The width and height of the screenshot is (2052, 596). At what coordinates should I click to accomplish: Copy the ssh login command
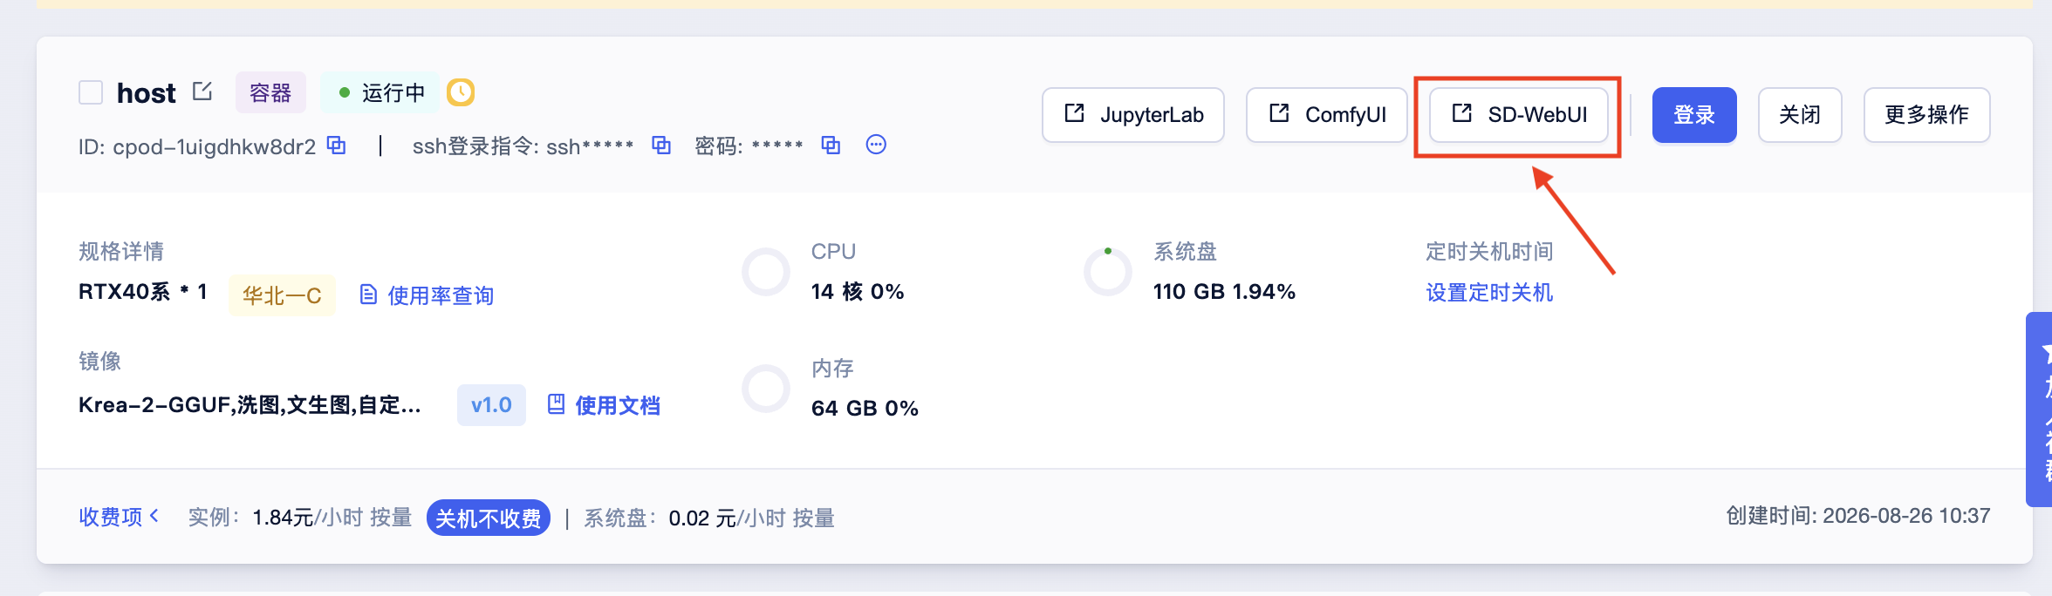pos(661,146)
